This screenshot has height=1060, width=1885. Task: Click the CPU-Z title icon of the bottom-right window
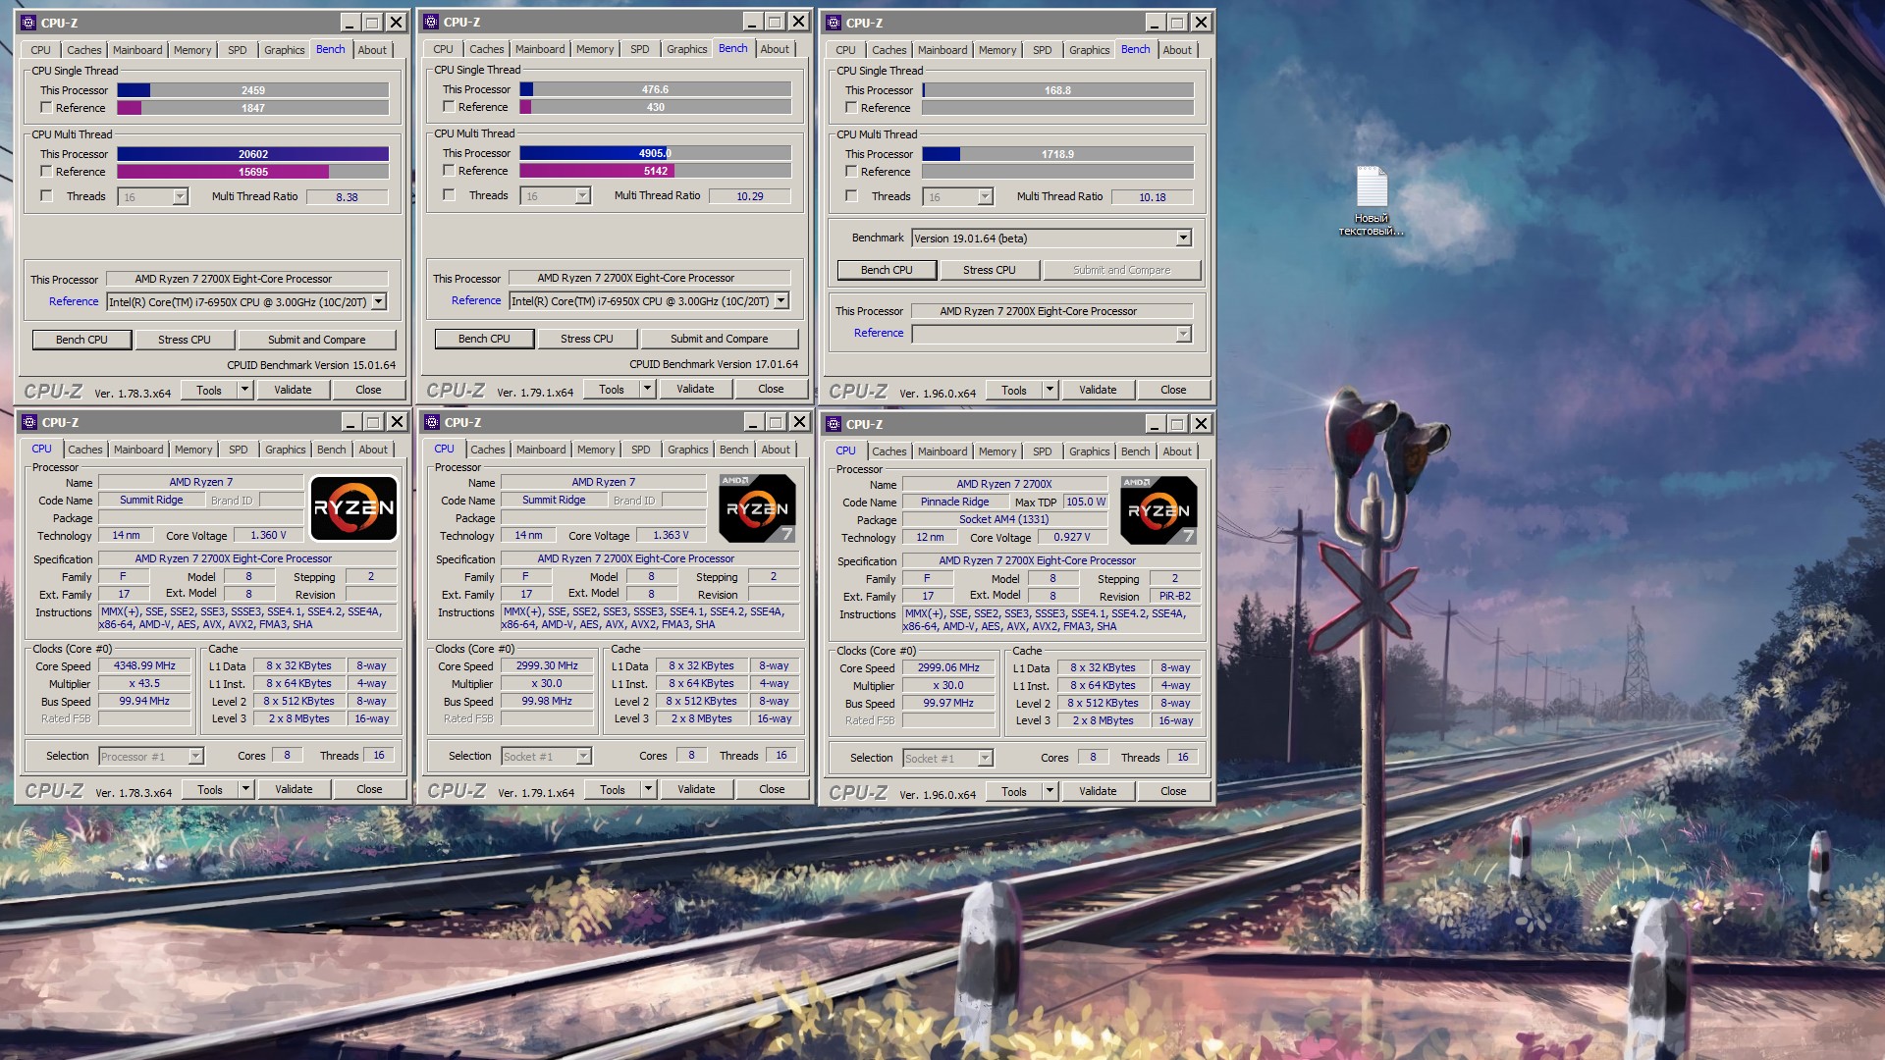(x=834, y=424)
